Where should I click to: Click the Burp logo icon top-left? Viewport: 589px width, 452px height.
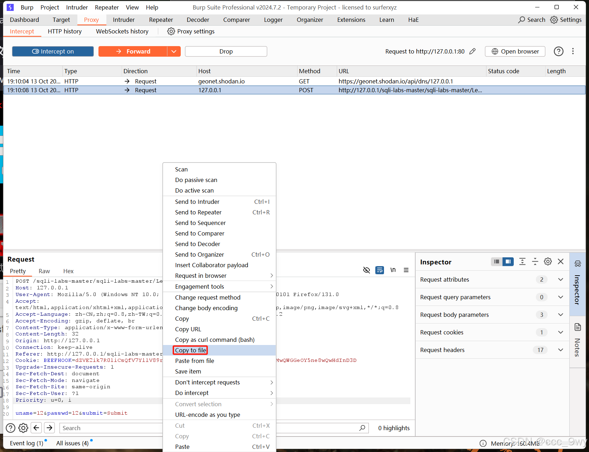pyautogui.click(x=10, y=7)
